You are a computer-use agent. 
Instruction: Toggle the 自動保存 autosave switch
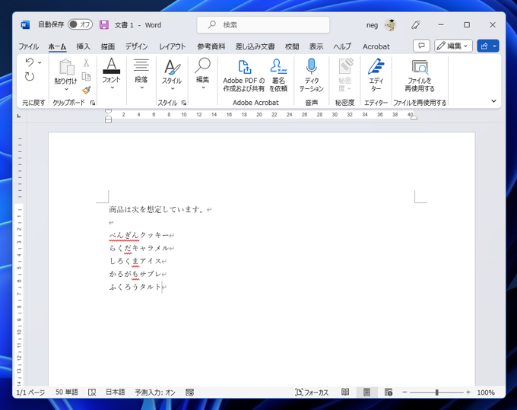pos(80,24)
